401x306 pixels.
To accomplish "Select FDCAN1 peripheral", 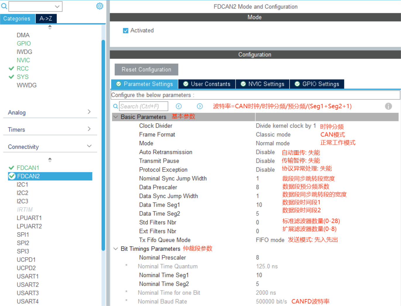I will (28, 168).
